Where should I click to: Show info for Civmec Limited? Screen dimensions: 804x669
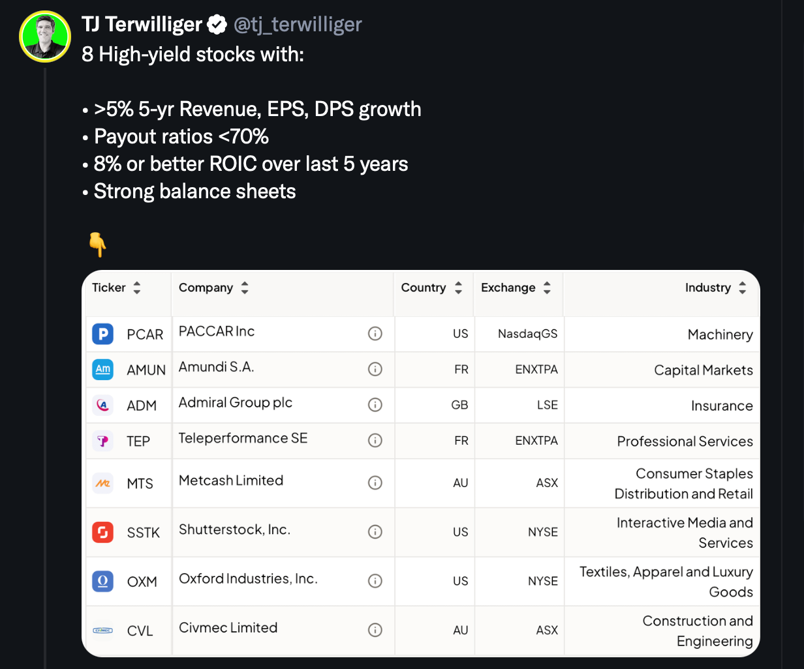(375, 630)
